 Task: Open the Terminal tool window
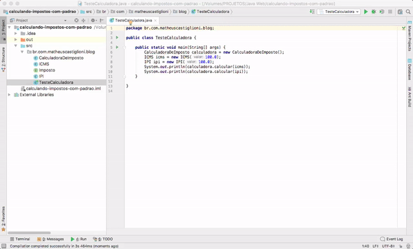tap(20, 239)
